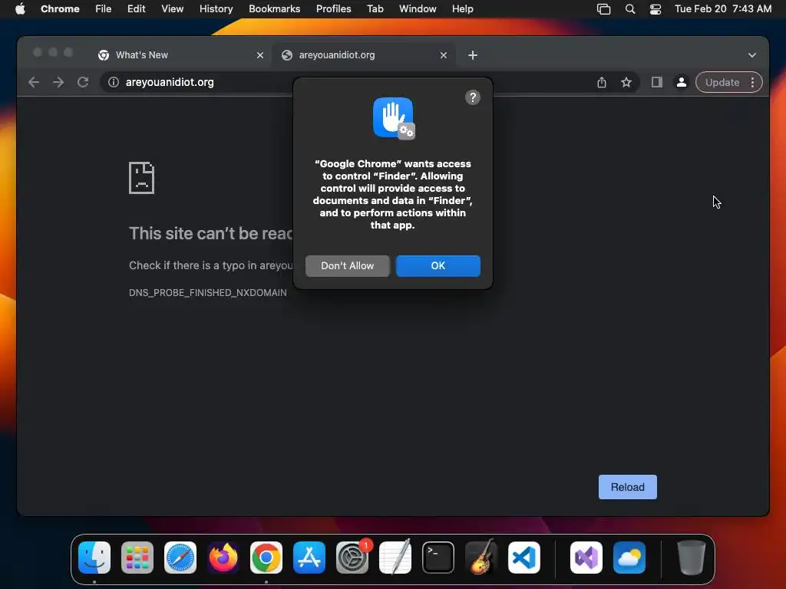View site information icon in address bar

114,83
